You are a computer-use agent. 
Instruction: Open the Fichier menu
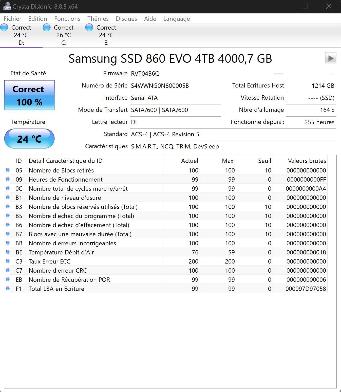click(12, 19)
